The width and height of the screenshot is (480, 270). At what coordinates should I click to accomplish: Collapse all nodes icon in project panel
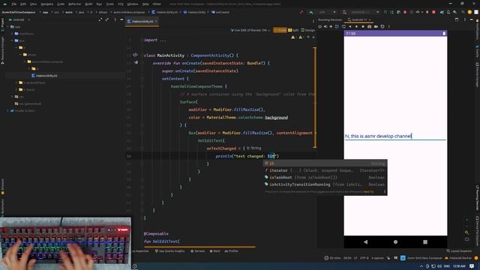106,19
